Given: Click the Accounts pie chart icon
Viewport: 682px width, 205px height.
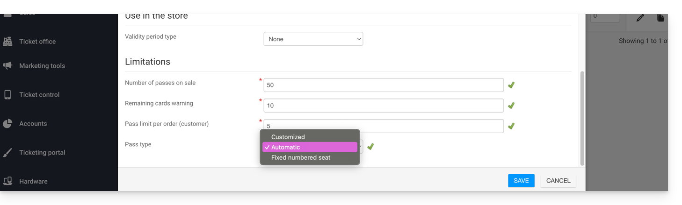Looking at the screenshot, I should point(7,124).
